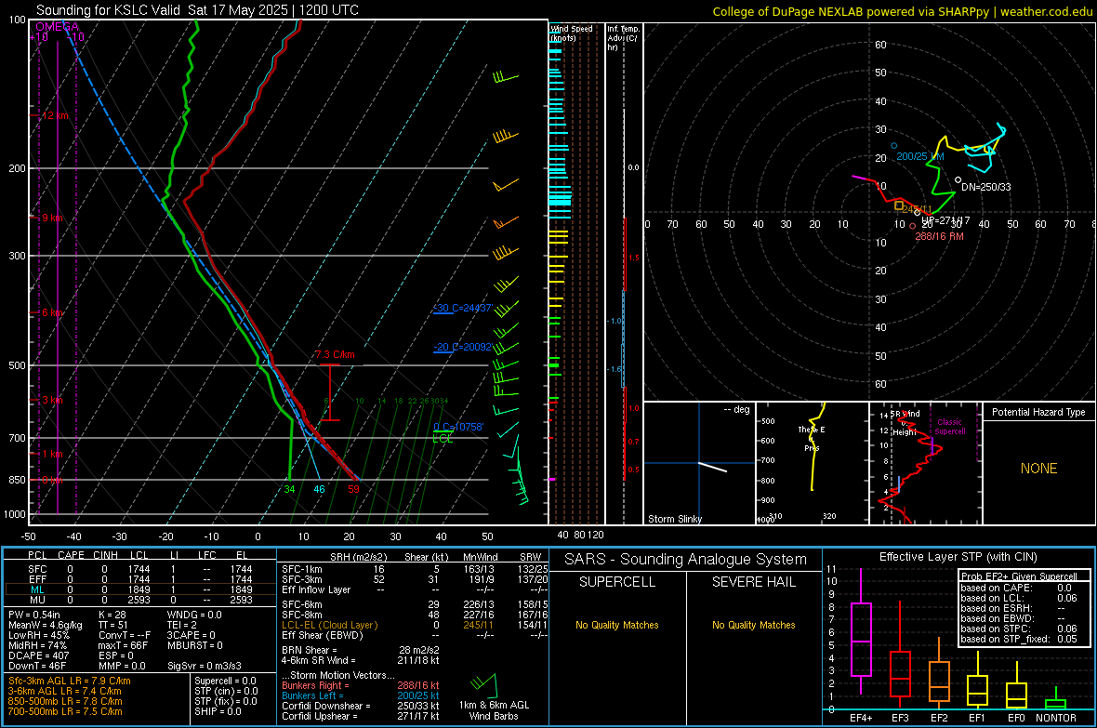Click the NONE hazard type value
Screen dimensions: 1097x728
click(x=1038, y=469)
